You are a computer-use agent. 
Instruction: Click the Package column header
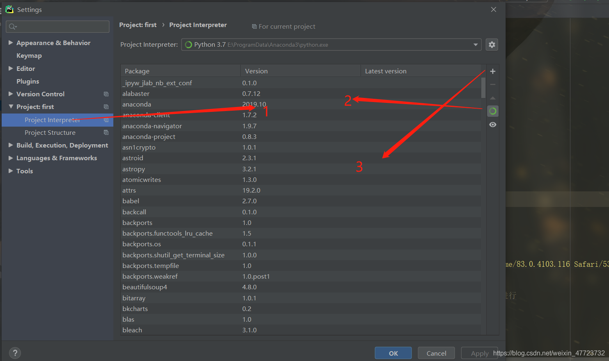[181, 71]
